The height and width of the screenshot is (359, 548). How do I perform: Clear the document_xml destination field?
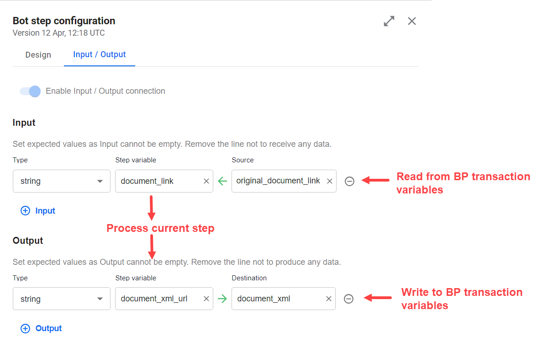(329, 299)
